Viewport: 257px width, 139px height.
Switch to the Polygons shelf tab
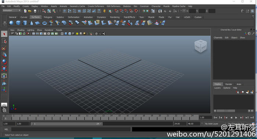(x=48, y=17)
